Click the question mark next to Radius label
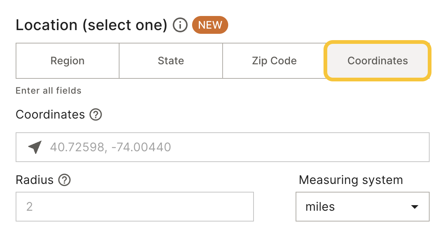The width and height of the screenshot is (446, 249). pyautogui.click(x=64, y=180)
